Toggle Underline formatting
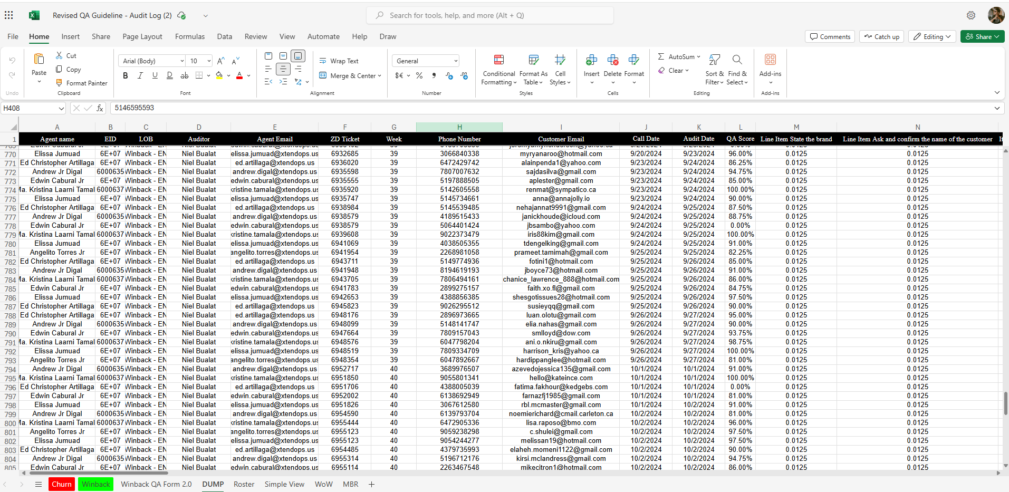The image size is (1009, 492). click(x=155, y=76)
